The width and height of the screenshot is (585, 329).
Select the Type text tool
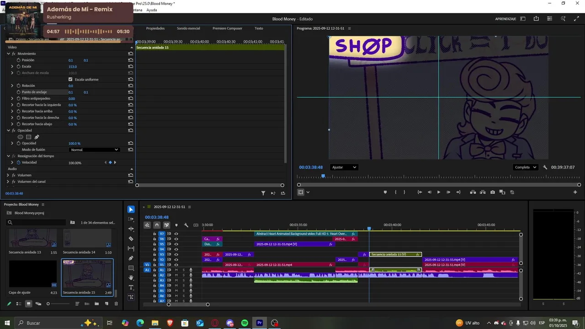[131, 287]
